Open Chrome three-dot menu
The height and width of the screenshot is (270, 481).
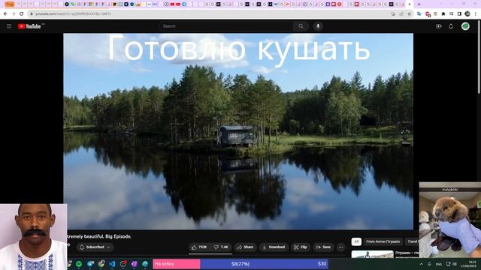(x=476, y=13)
